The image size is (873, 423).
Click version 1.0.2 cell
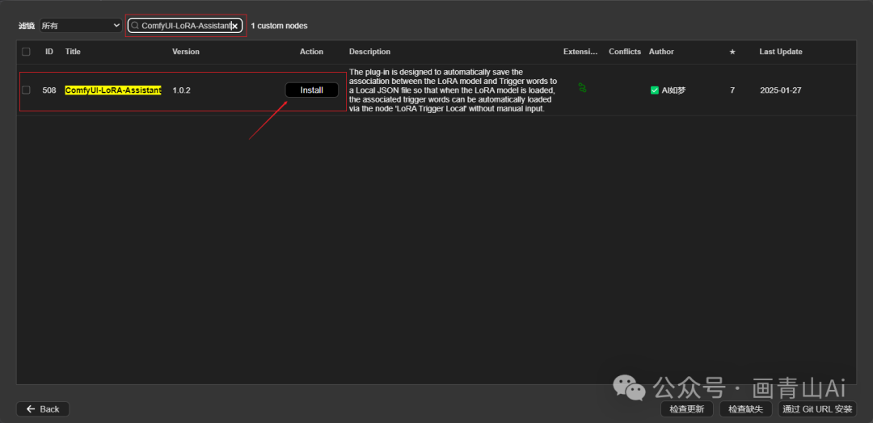pos(182,90)
